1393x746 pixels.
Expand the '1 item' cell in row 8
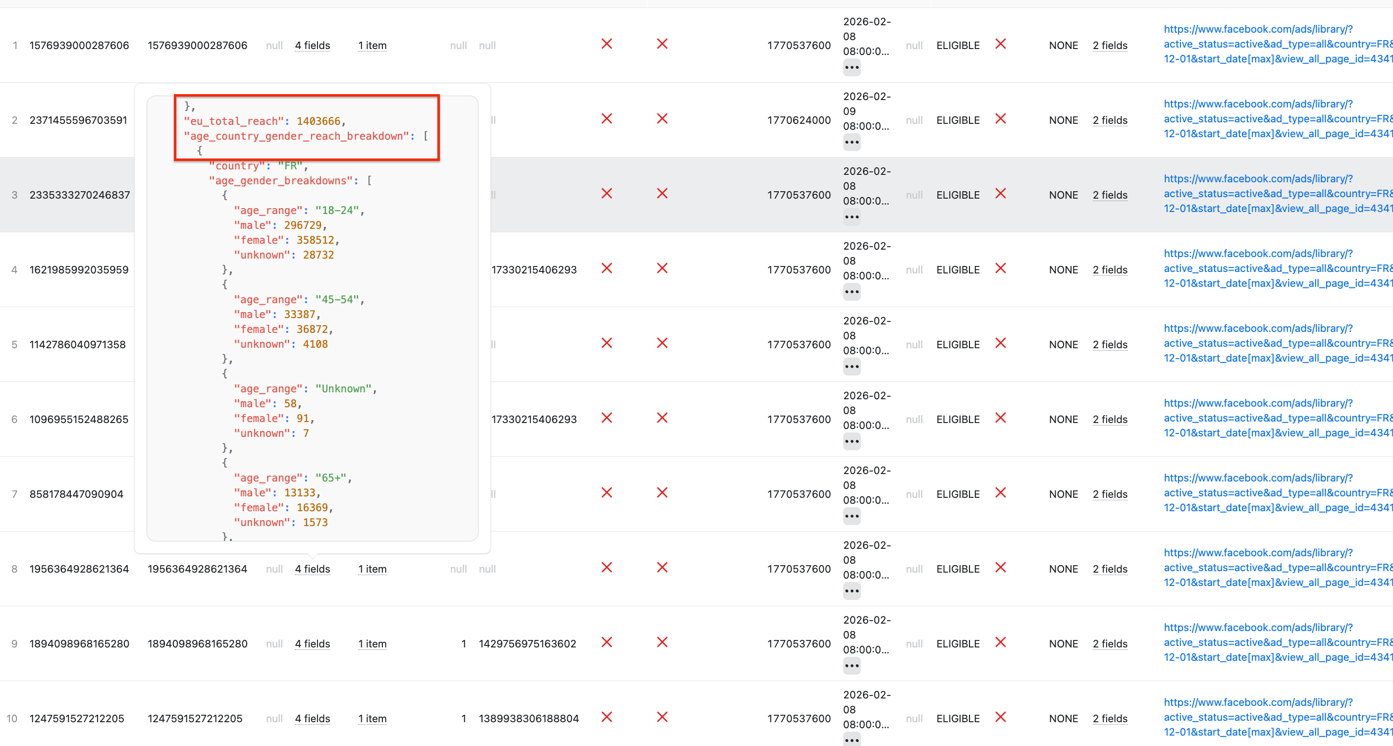(x=372, y=569)
